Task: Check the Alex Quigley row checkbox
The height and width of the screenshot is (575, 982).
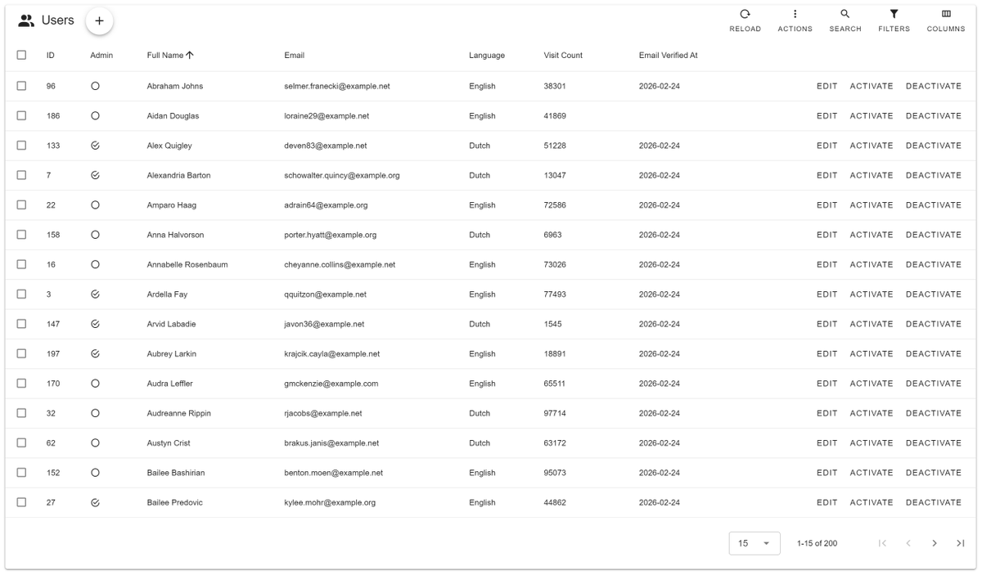Action: pyautogui.click(x=22, y=146)
